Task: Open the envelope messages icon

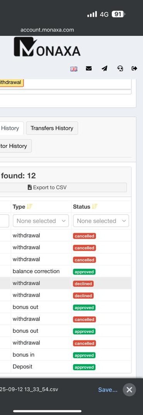Action: coord(89,69)
